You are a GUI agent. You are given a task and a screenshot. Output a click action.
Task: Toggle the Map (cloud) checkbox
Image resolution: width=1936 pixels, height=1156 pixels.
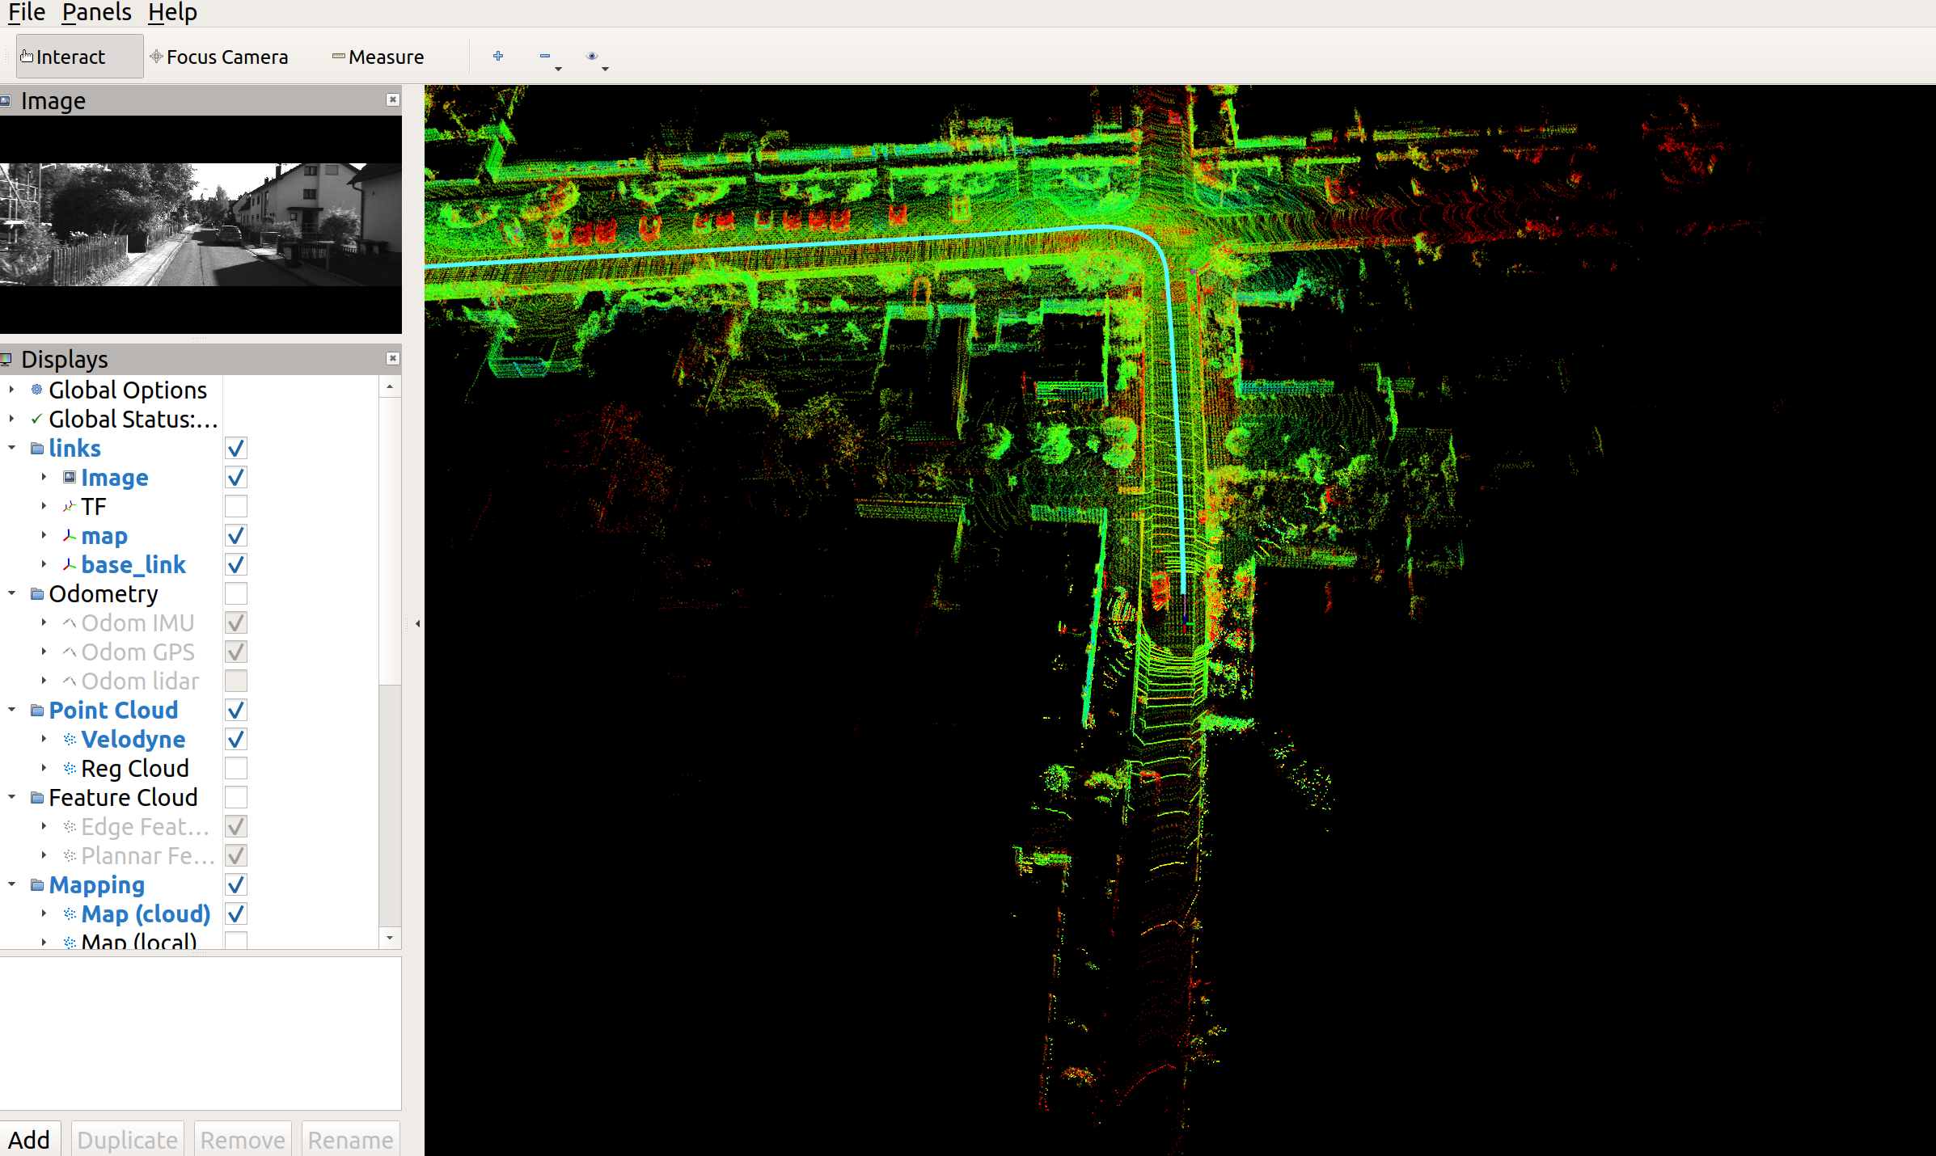(235, 913)
